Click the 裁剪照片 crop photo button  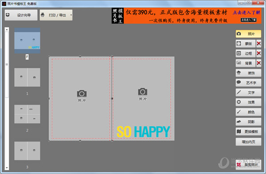248,165
